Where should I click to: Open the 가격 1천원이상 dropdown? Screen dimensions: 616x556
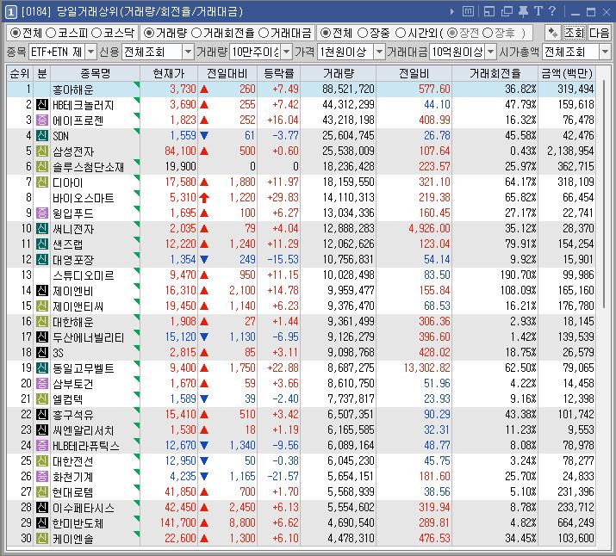(x=379, y=52)
